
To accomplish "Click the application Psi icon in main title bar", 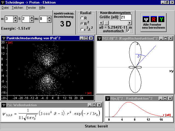I will (x=3, y=2).
